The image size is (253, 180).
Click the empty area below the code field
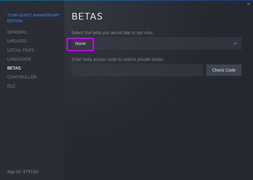pyautogui.click(x=156, y=120)
